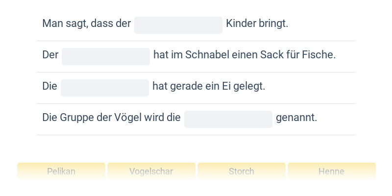Click the word "genannt." in the last sentence
Viewport: 392px width, 196px height.
coord(297,118)
